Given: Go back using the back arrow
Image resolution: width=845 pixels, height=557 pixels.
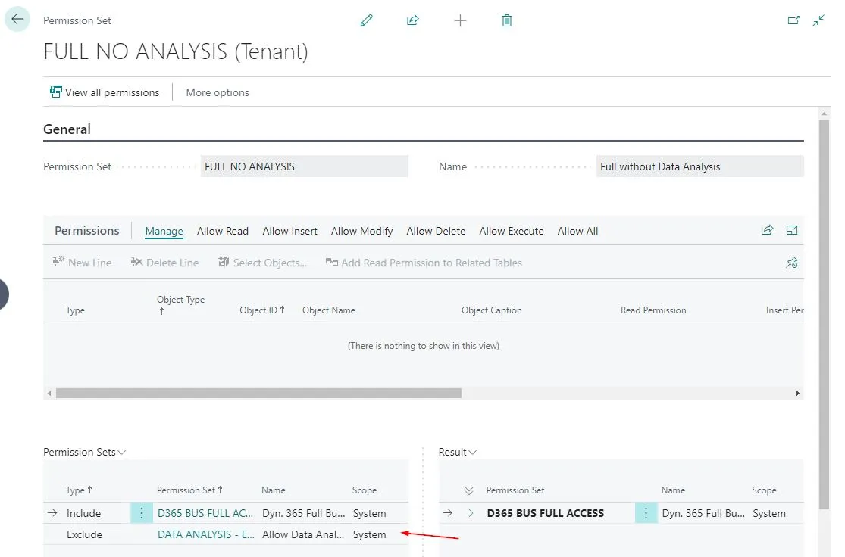Looking at the screenshot, I should (x=17, y=20).
